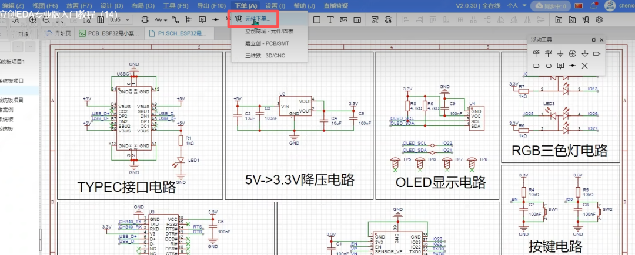The height and width of the screenshot is (255, 635).
Task: Open the settings gear icon in toolbar
Action: pyautogui.click(x=599, y=19)
